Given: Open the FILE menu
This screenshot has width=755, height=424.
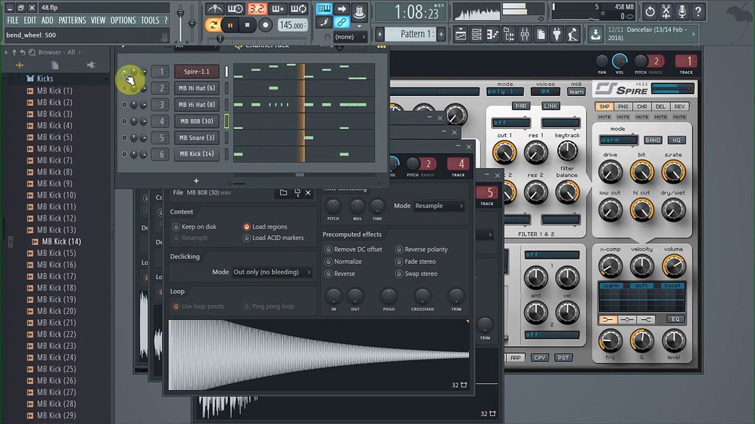Looking at the screenshot, I should pos(12,20).
